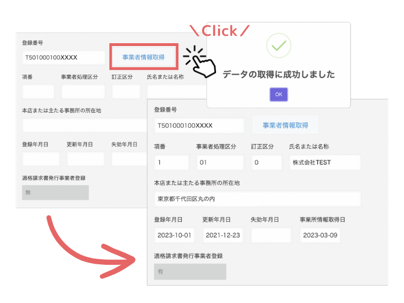Click 本店または主たる事務所の所在地 label in front form
Viewport: 404px width, 303px height.
[x=197, y=183]
